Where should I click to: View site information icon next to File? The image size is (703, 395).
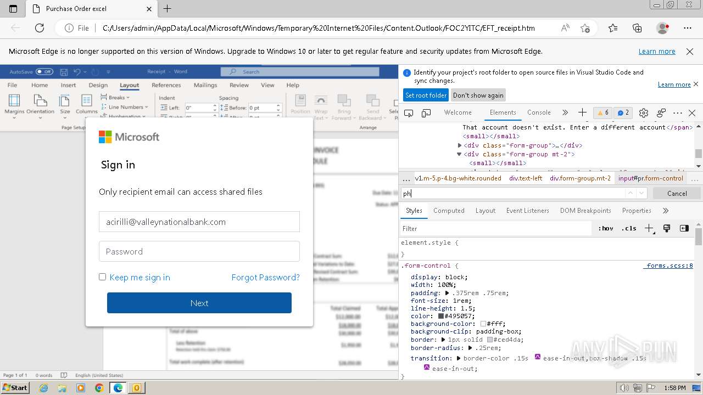(69, 28)
